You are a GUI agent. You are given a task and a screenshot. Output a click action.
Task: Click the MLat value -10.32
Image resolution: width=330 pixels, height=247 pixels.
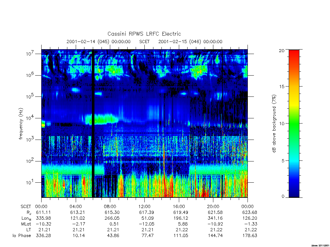(x=44, y=224)
